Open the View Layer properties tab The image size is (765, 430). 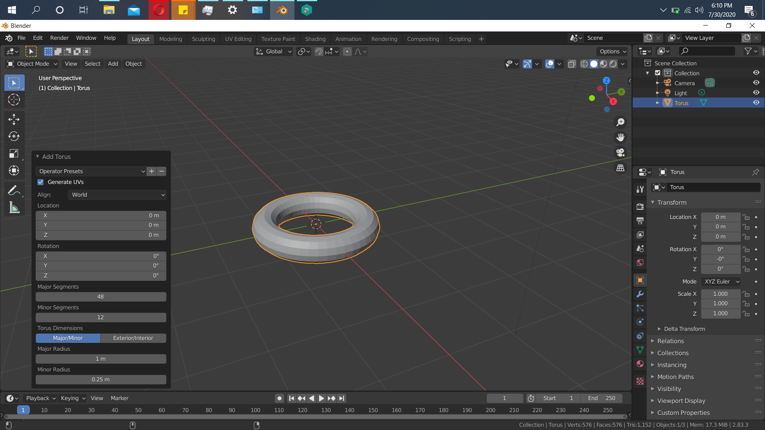tap(640, 235)
